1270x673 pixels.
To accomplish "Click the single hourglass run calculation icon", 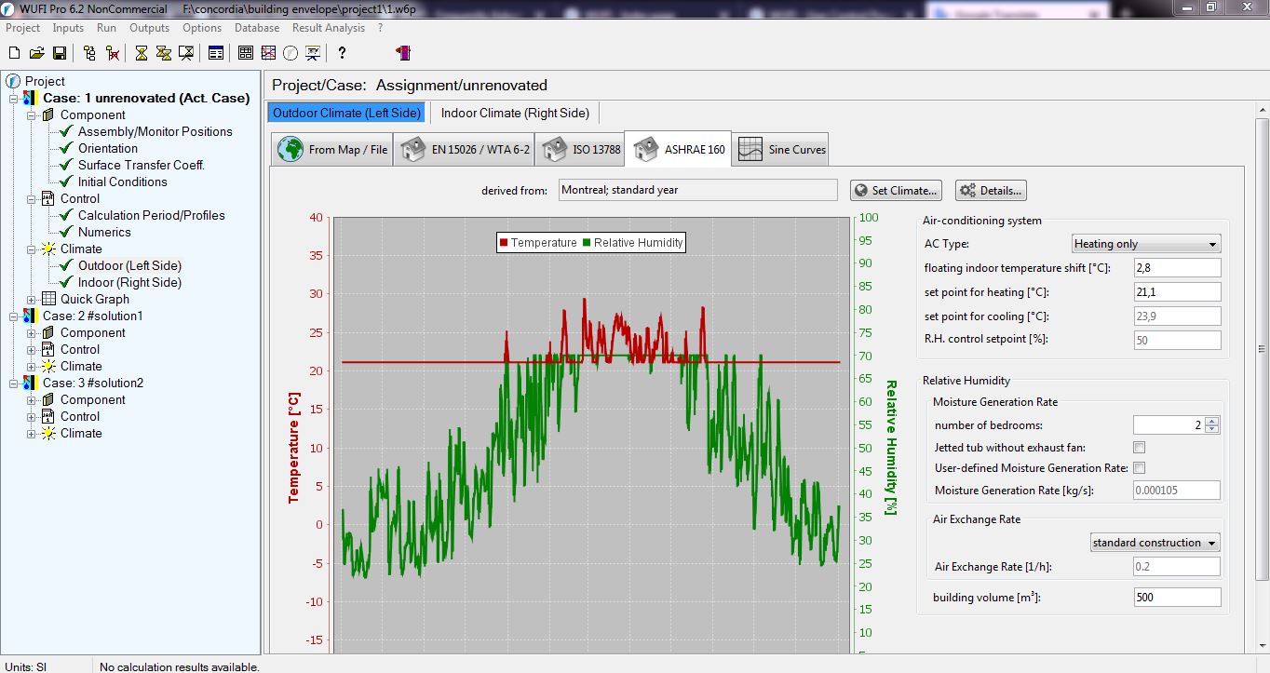I will tap(141, 53).
